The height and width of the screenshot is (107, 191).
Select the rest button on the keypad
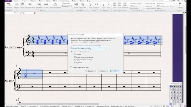[172, 101]
